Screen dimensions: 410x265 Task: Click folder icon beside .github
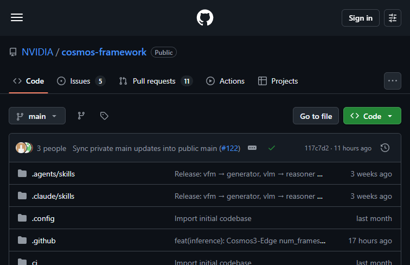tap(22, 240)
